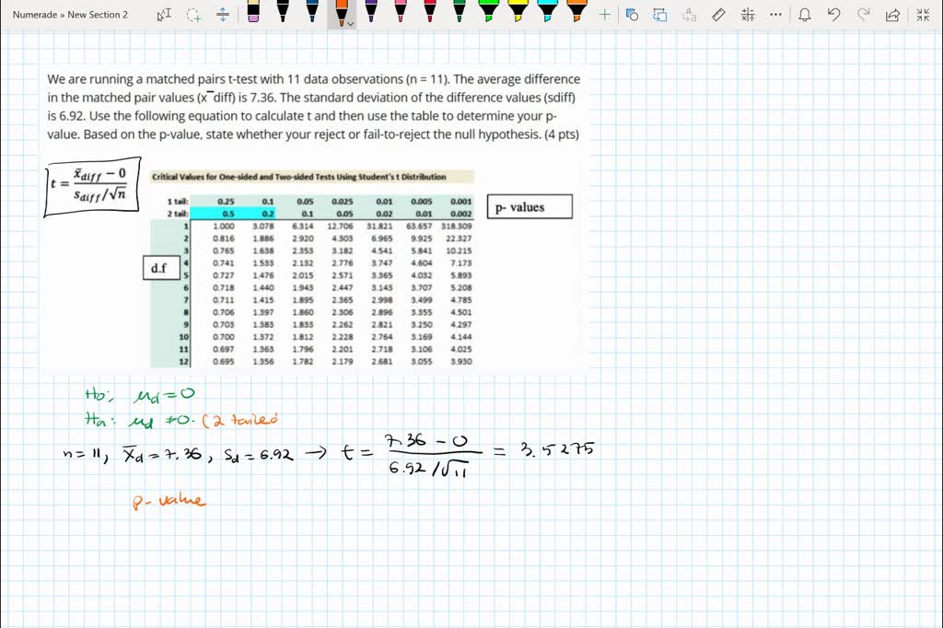Undo the last stroke
943x628 pixels.
[x=834, y=14]
